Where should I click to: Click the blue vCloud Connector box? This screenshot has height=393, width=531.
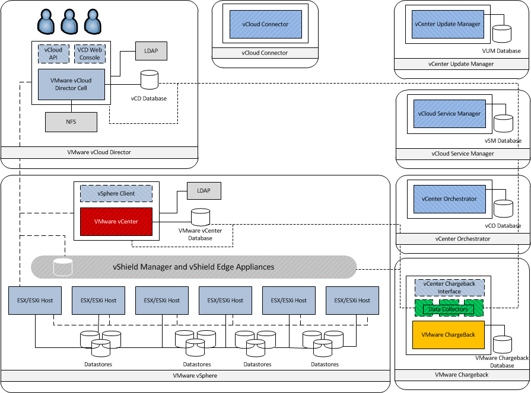pos(266,24)
